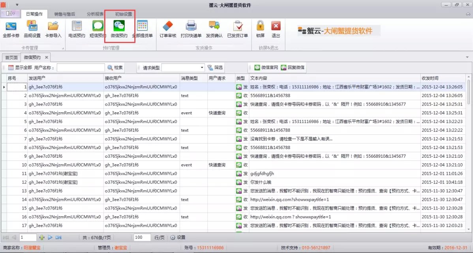Image resolution: width=473 pixels, height=253 pixels.
Task: Click 显示全部 show all button
Action: coord(20,68)
